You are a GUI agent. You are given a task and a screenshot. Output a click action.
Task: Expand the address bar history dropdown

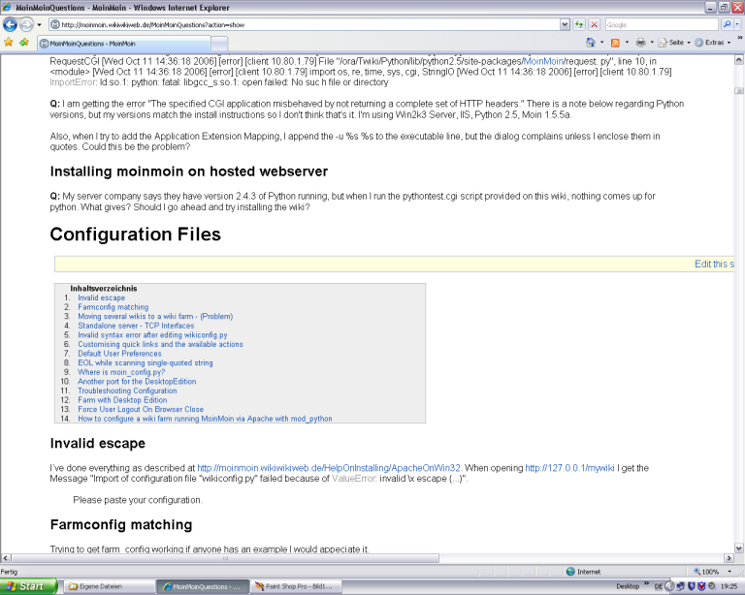(565, 24)
